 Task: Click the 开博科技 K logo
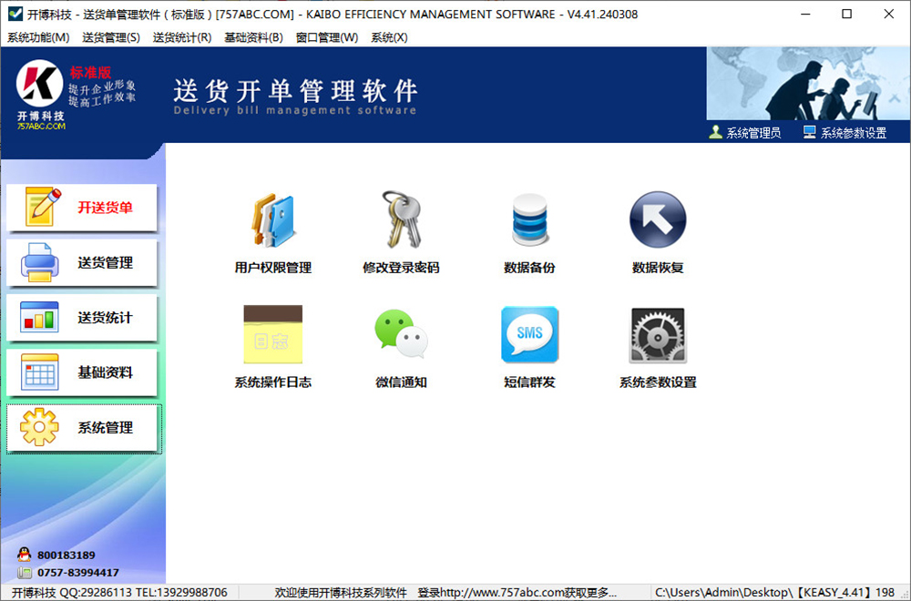(39, 83)
